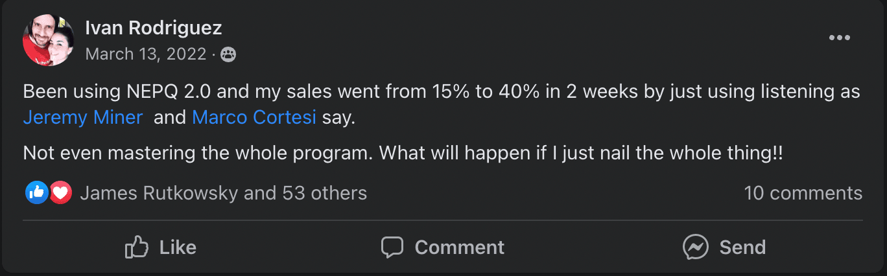
Task: Click the post text starting "Been using NEPQ 2.0"
Action: pos(441,91)
